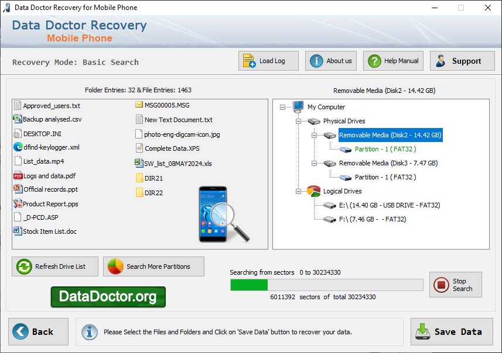Click the information circle icon near Save Data
502x353 pixels.
click(89, 331)
